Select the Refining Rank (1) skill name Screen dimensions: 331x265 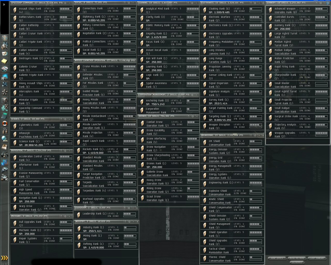click(x=93, y=244)
